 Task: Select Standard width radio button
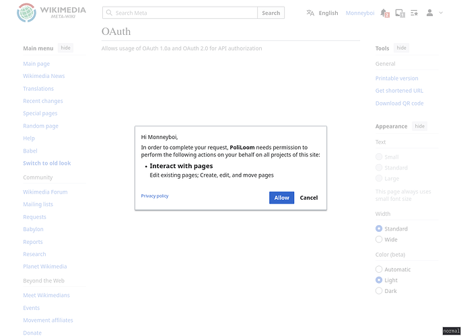pyautogui.click(x=379, y=229)
